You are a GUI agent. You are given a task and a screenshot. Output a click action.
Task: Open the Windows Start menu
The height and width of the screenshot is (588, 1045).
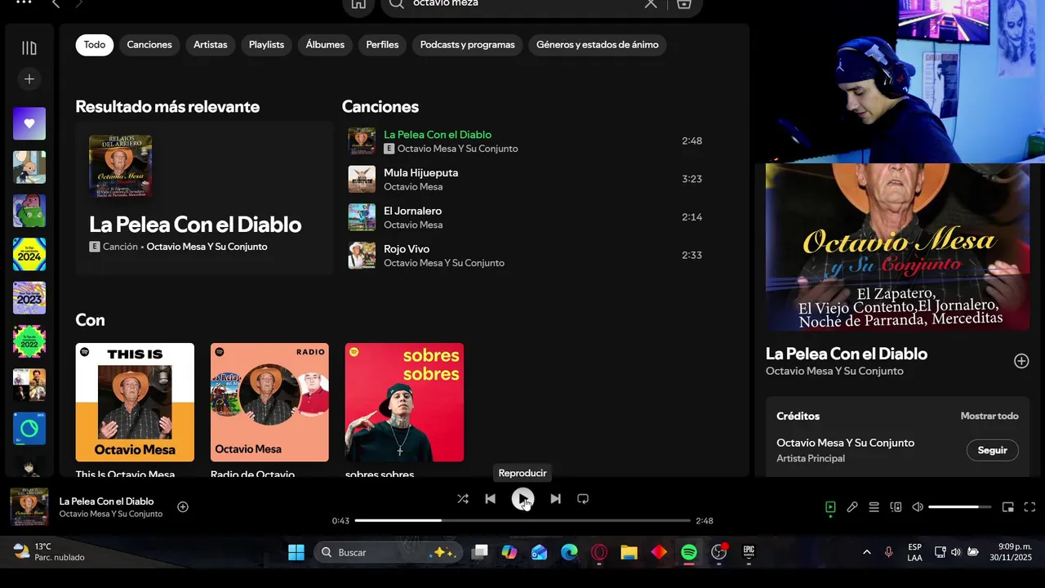pyautogui.click(x=296, y=553)
